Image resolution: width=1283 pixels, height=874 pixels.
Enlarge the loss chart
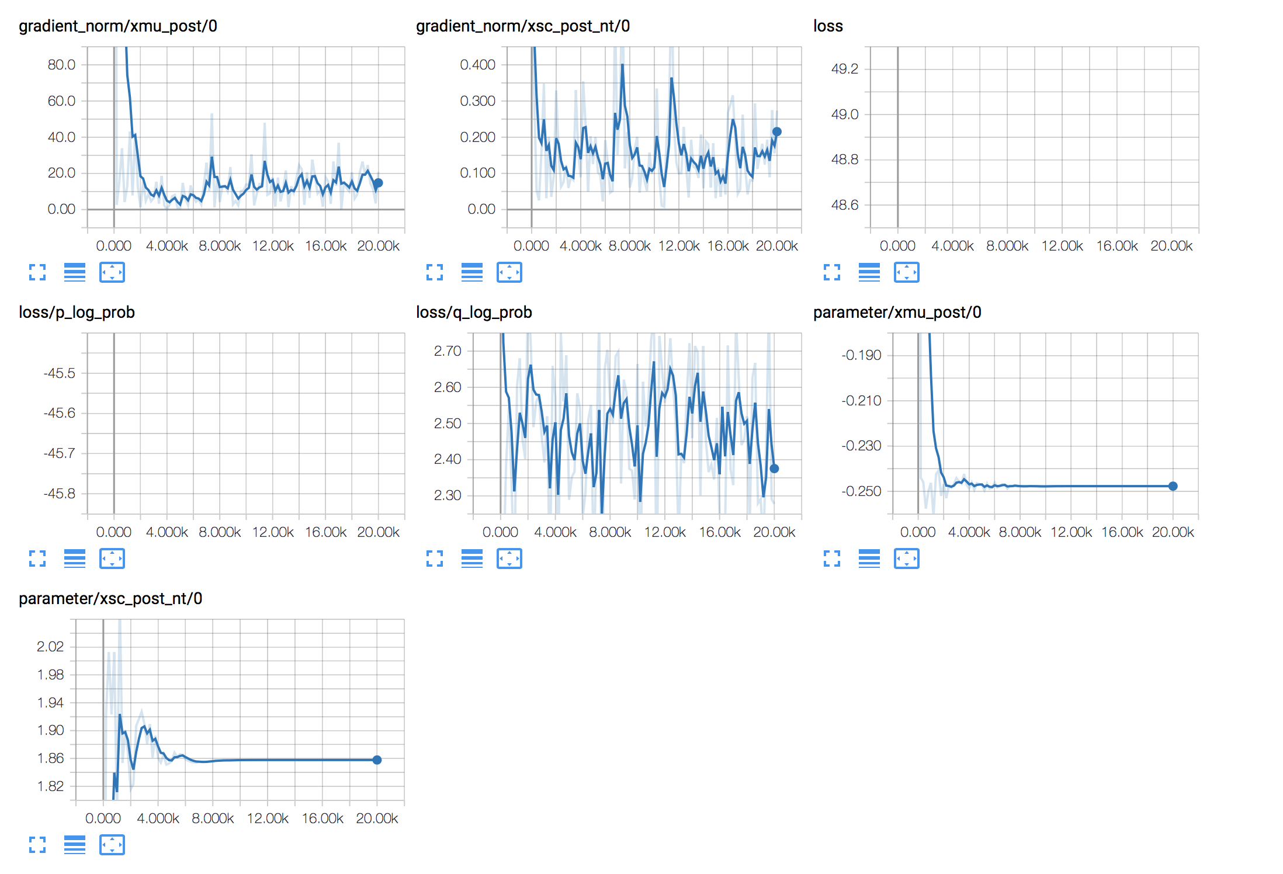point(832,272)
